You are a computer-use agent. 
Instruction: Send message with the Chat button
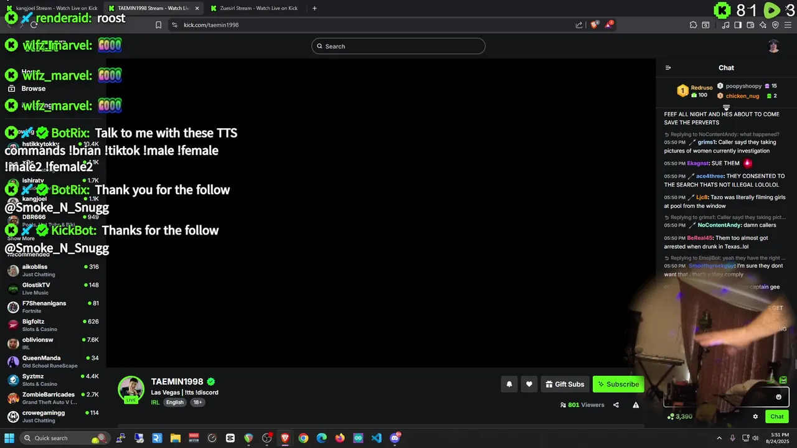tap(776, 417)
